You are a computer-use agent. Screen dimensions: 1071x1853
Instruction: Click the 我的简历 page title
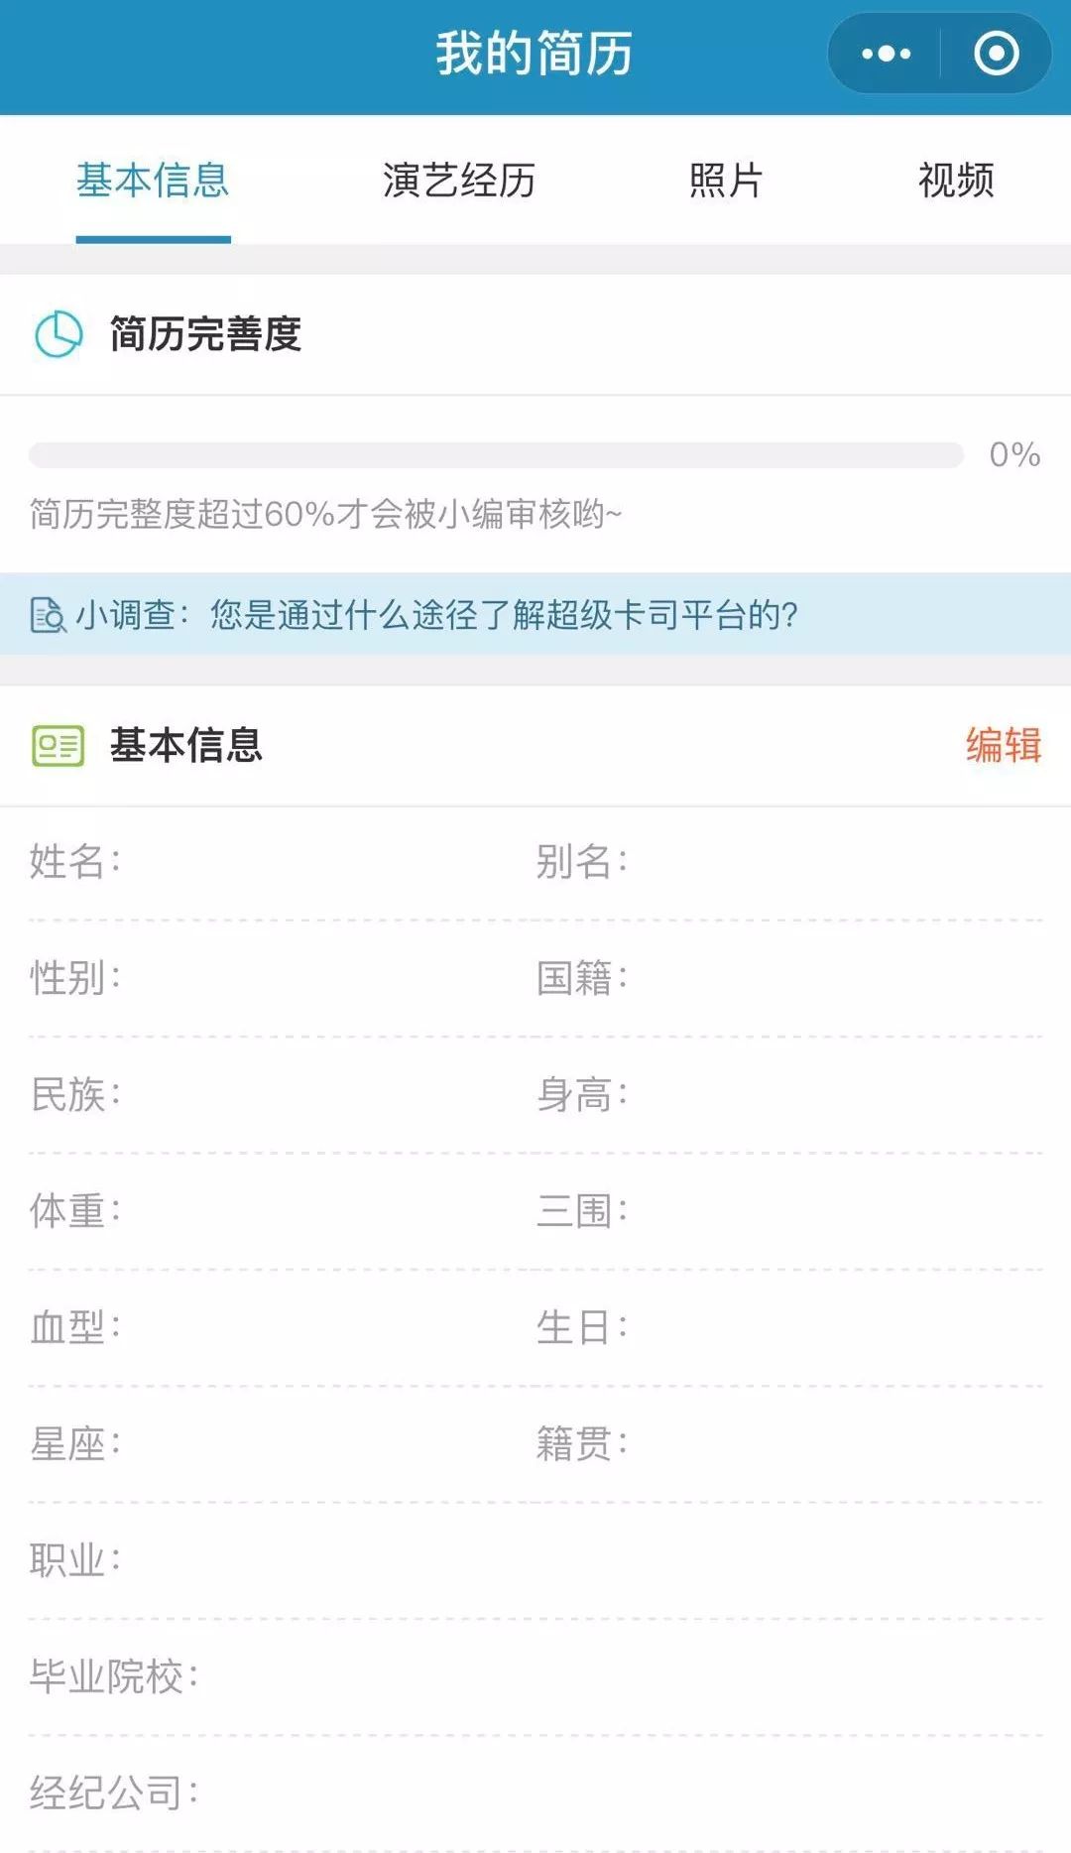[535, 54]
